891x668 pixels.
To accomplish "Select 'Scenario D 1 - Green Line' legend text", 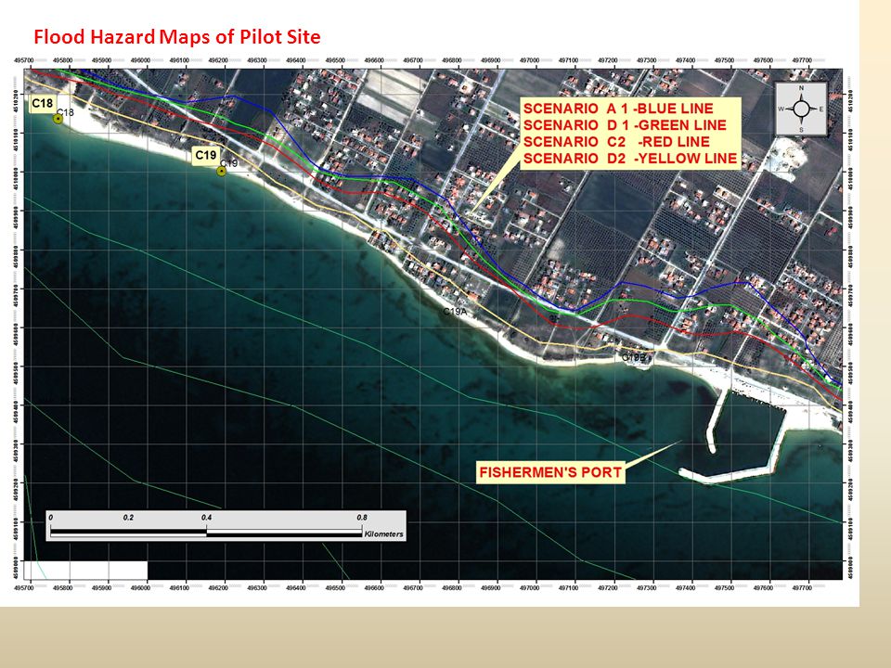I will point(625,125).
